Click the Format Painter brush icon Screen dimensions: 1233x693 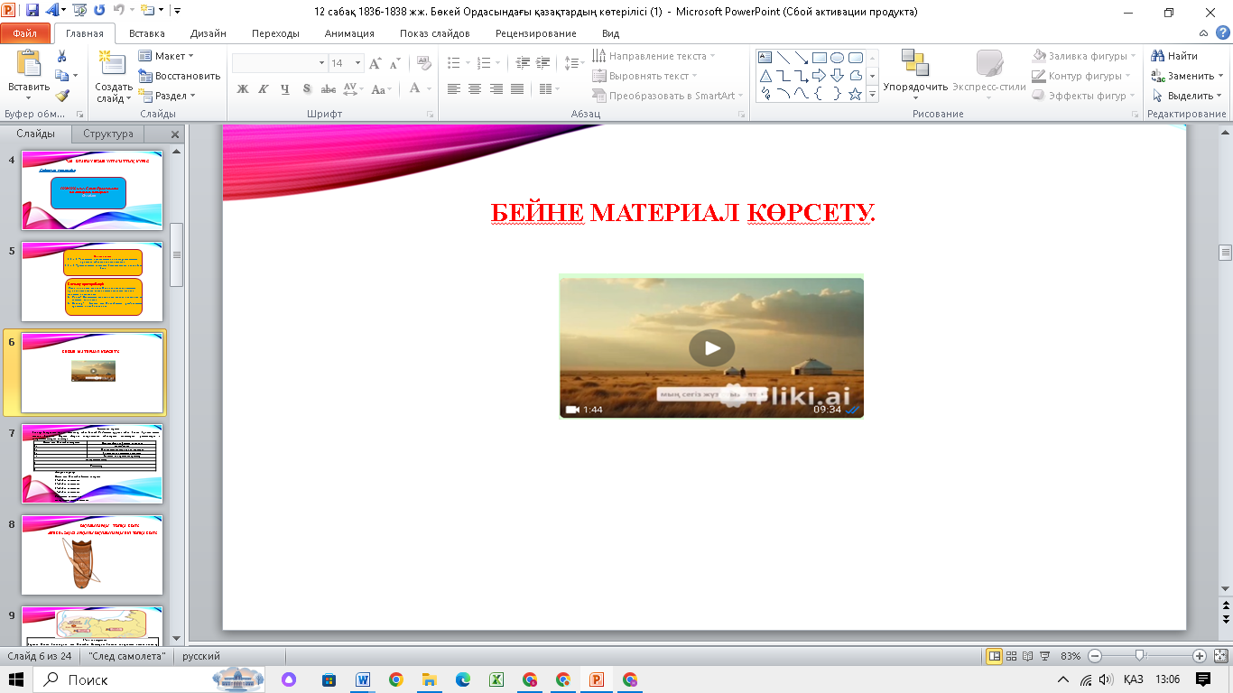point(61,96)
